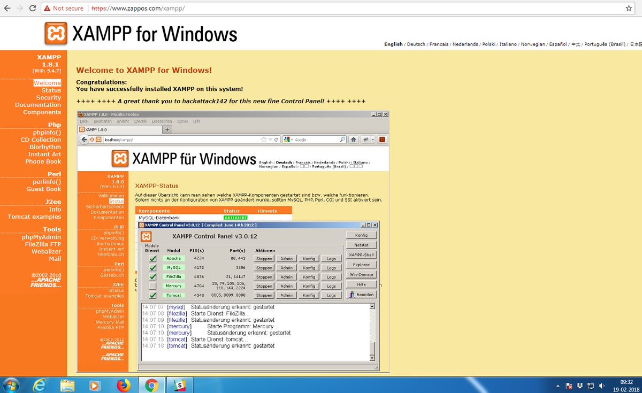Go back using Chrome's back arrow

(7, 9)
